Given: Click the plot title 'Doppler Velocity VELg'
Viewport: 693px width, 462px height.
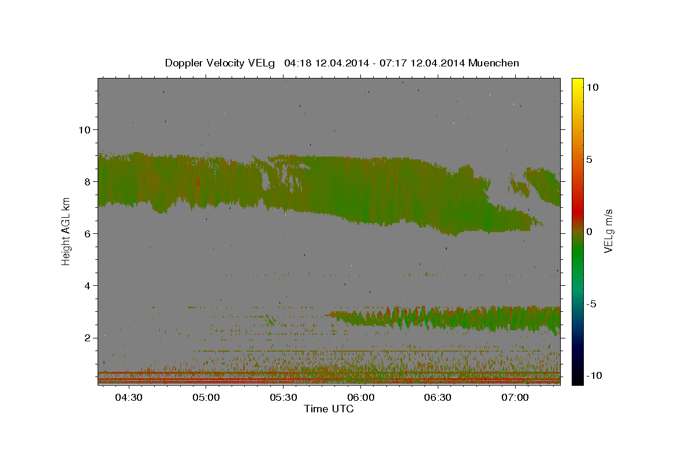Looking at the screenshot, I should 221,63.
